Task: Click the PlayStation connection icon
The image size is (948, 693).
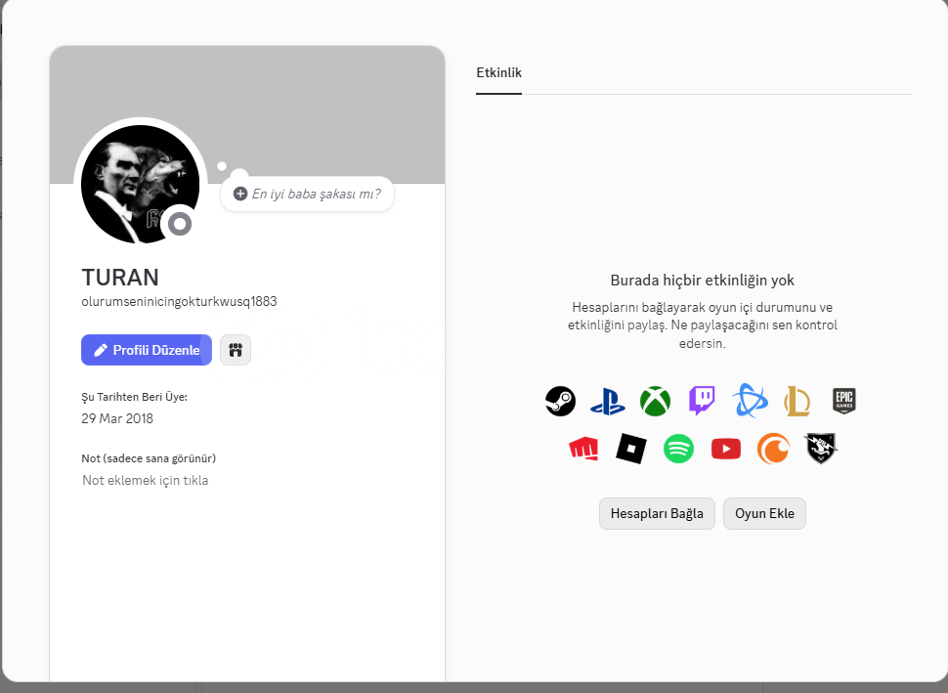Action: click(608, 402)
